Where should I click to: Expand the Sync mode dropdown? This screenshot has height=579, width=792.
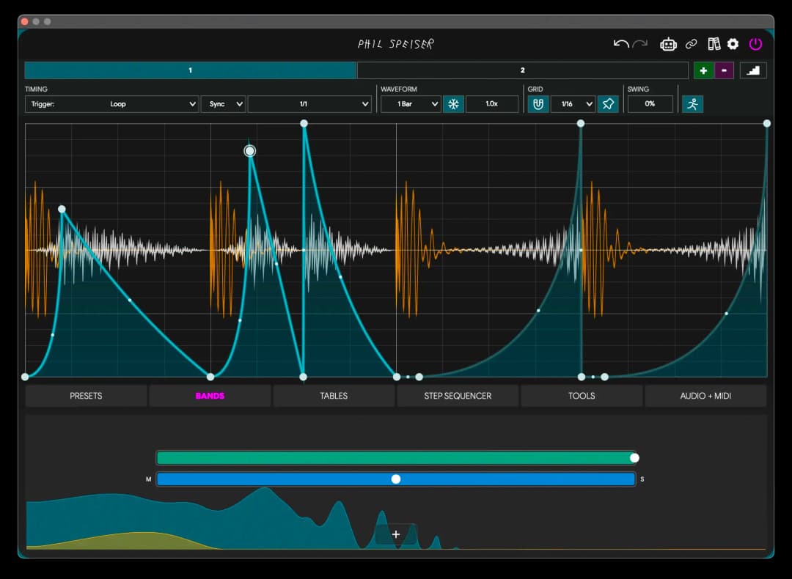tap(223, 104)
